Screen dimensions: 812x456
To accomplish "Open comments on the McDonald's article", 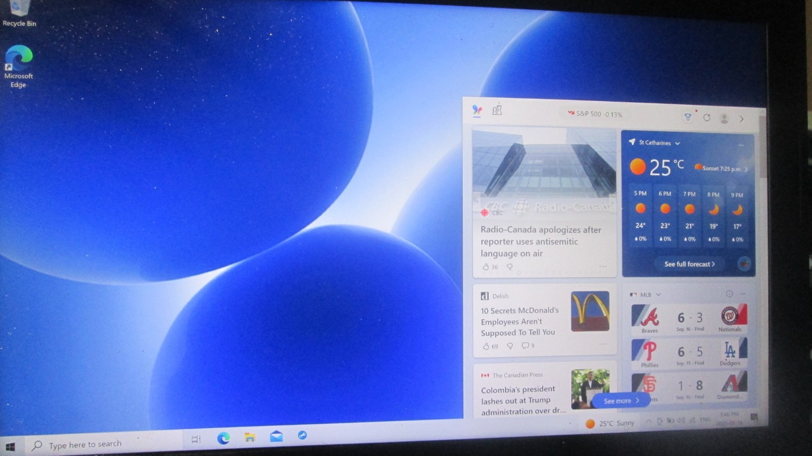I will pos(528,346).
